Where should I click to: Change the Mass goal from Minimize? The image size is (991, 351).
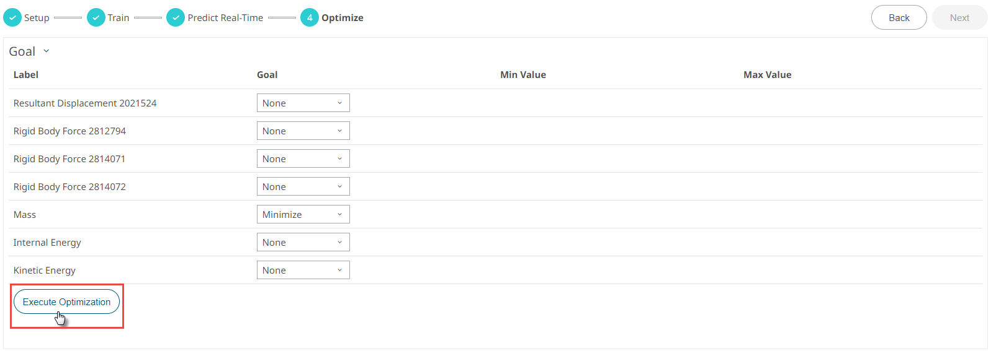(303, 215)
